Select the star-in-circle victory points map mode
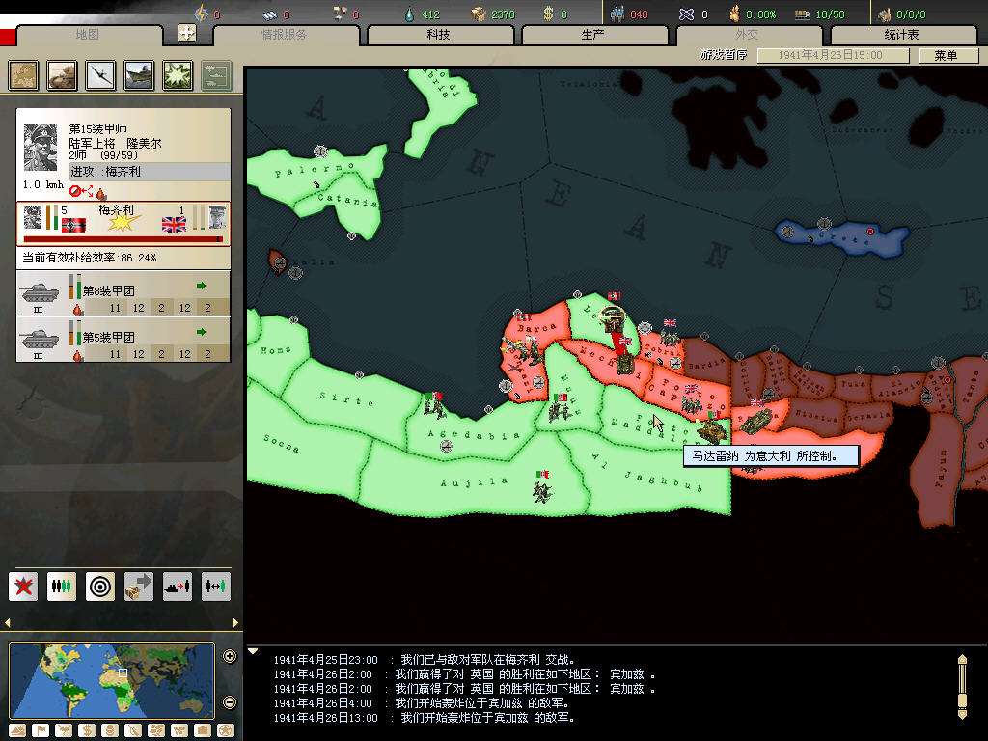Image resolution: width=988 pixels, height=741 pixels. click(x=225, y=730)
